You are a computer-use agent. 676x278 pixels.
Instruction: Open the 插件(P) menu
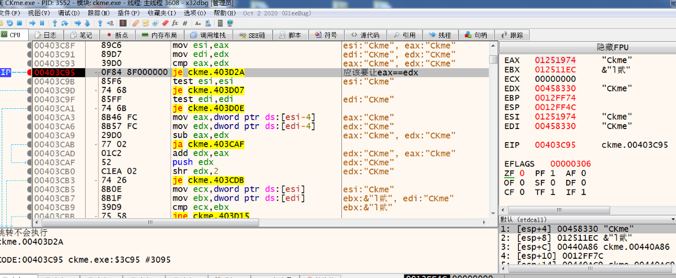pos(128,12)
